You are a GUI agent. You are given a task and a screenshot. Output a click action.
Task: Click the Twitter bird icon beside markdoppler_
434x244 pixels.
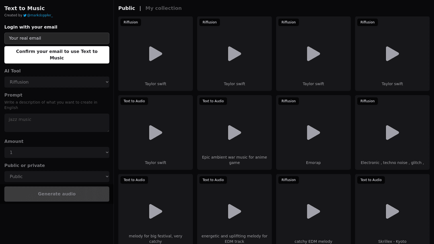[25, 16]
